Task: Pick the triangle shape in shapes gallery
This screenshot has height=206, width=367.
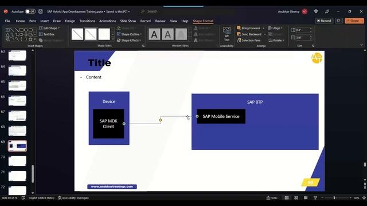Action: [x=7, y=34]
